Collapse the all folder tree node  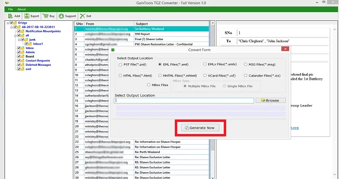tap(15, 35)
